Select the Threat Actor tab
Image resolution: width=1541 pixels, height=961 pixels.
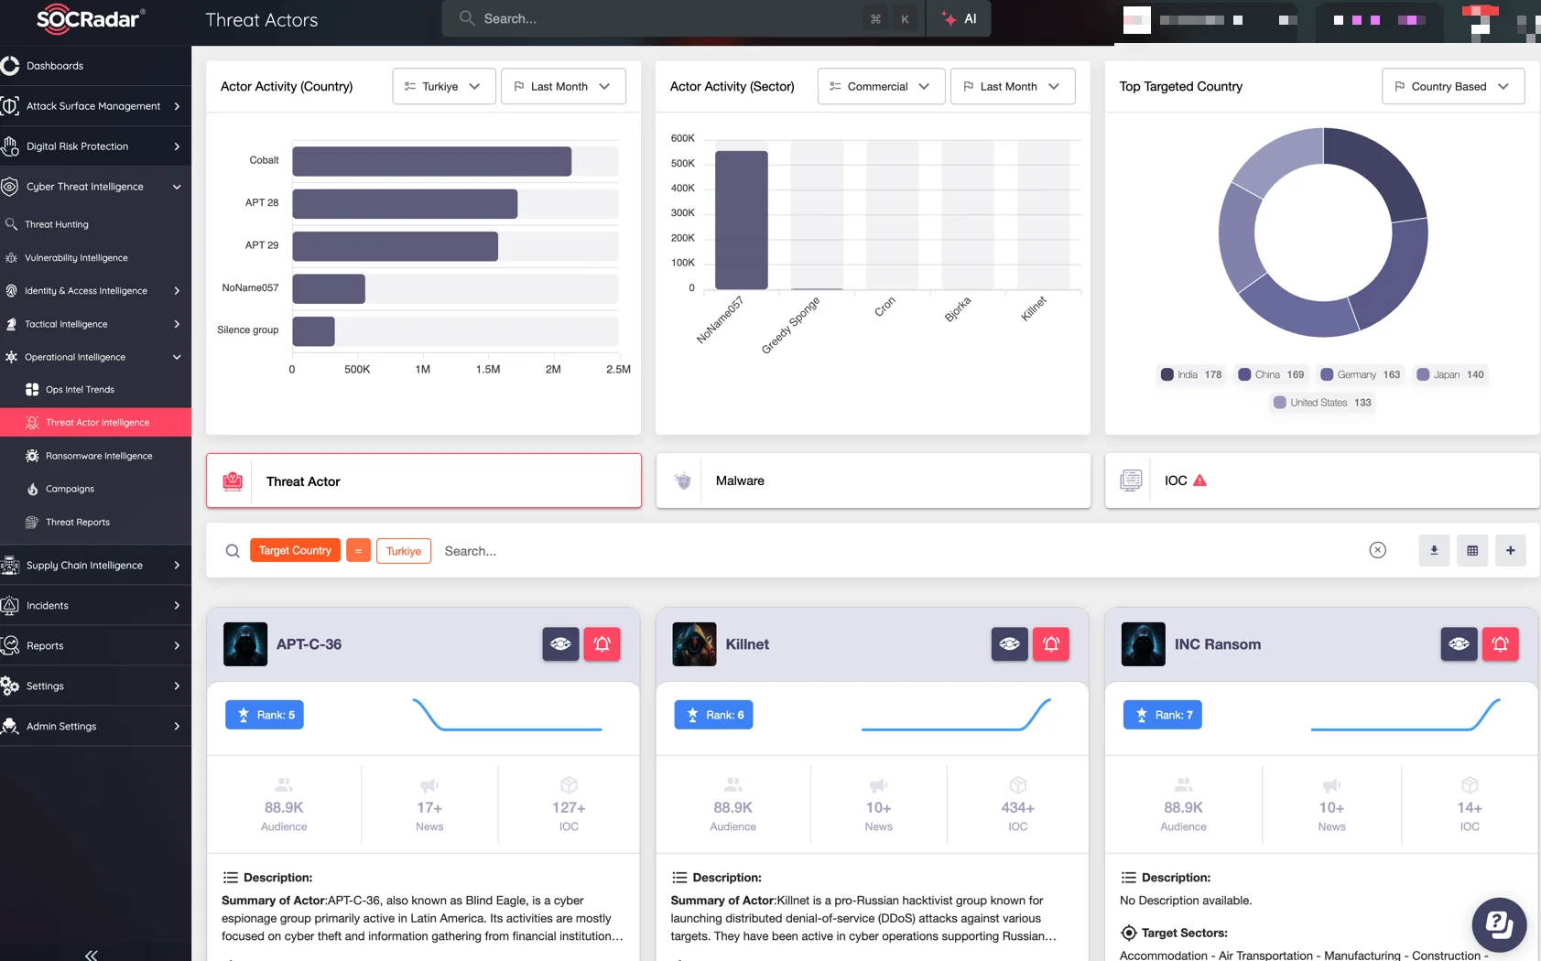(424, 481)
